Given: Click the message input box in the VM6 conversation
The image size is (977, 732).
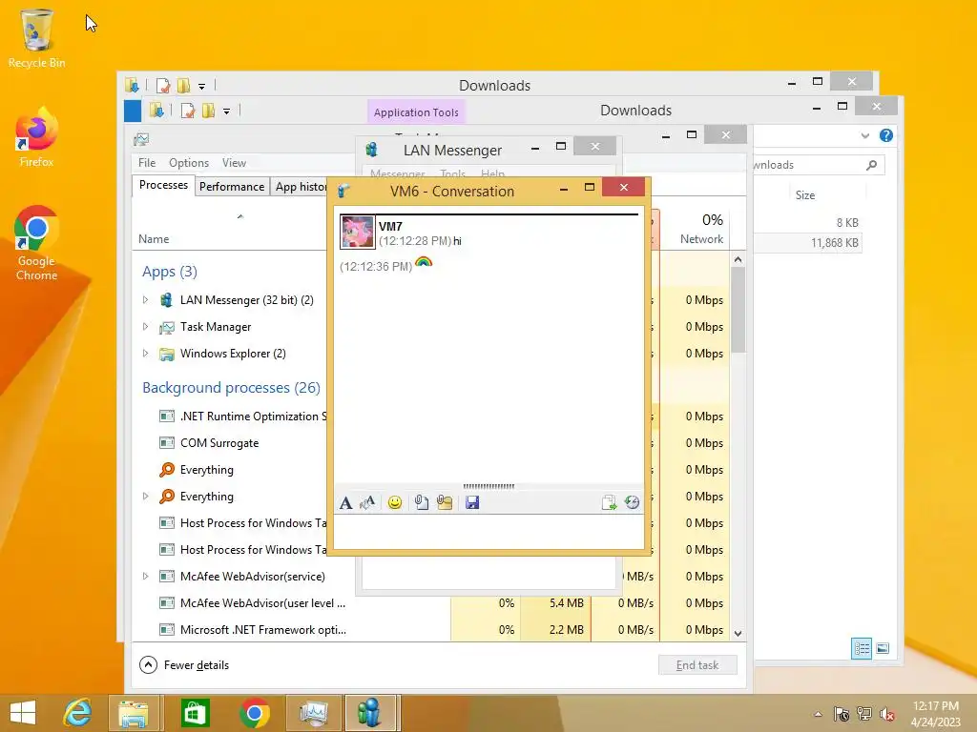Looking at the screenshot, I should point(488,531).
